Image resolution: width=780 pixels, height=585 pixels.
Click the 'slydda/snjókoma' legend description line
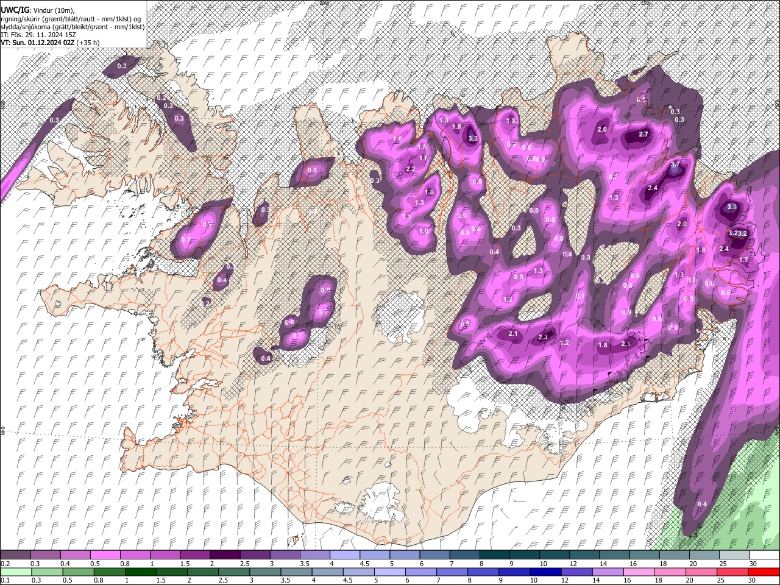(x=73, y=27)
